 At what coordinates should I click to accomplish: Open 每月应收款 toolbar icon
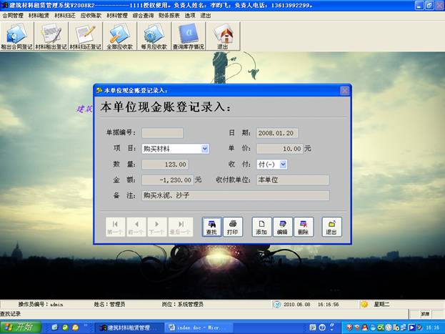(x=154, y=36)
